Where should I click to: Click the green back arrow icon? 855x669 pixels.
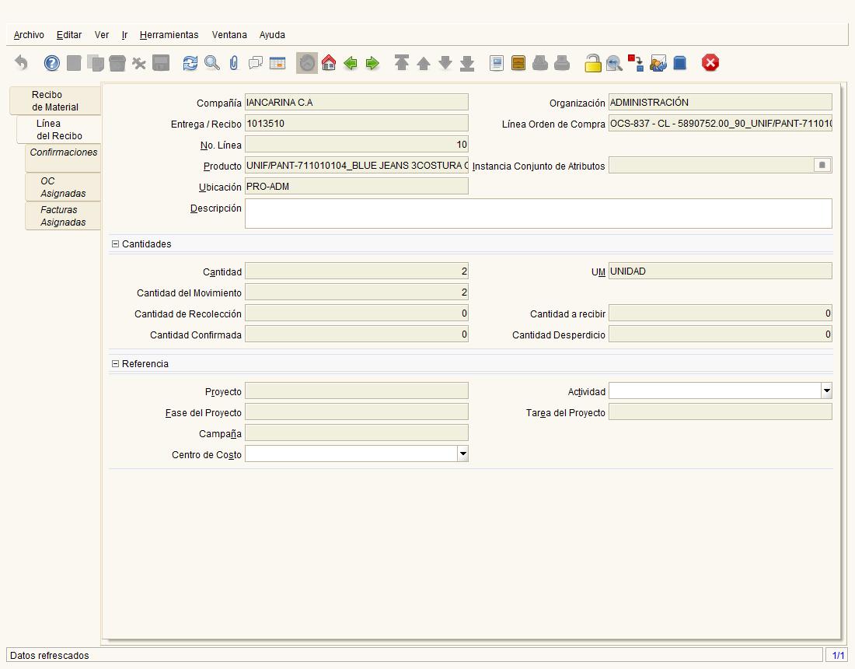click(351, 63)
